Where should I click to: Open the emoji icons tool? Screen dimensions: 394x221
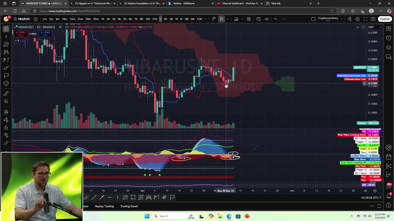click(6, 83)
